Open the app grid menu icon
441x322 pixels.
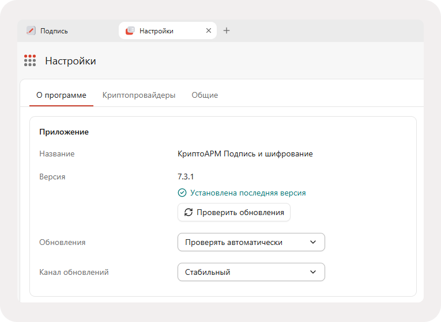[30, 60]
